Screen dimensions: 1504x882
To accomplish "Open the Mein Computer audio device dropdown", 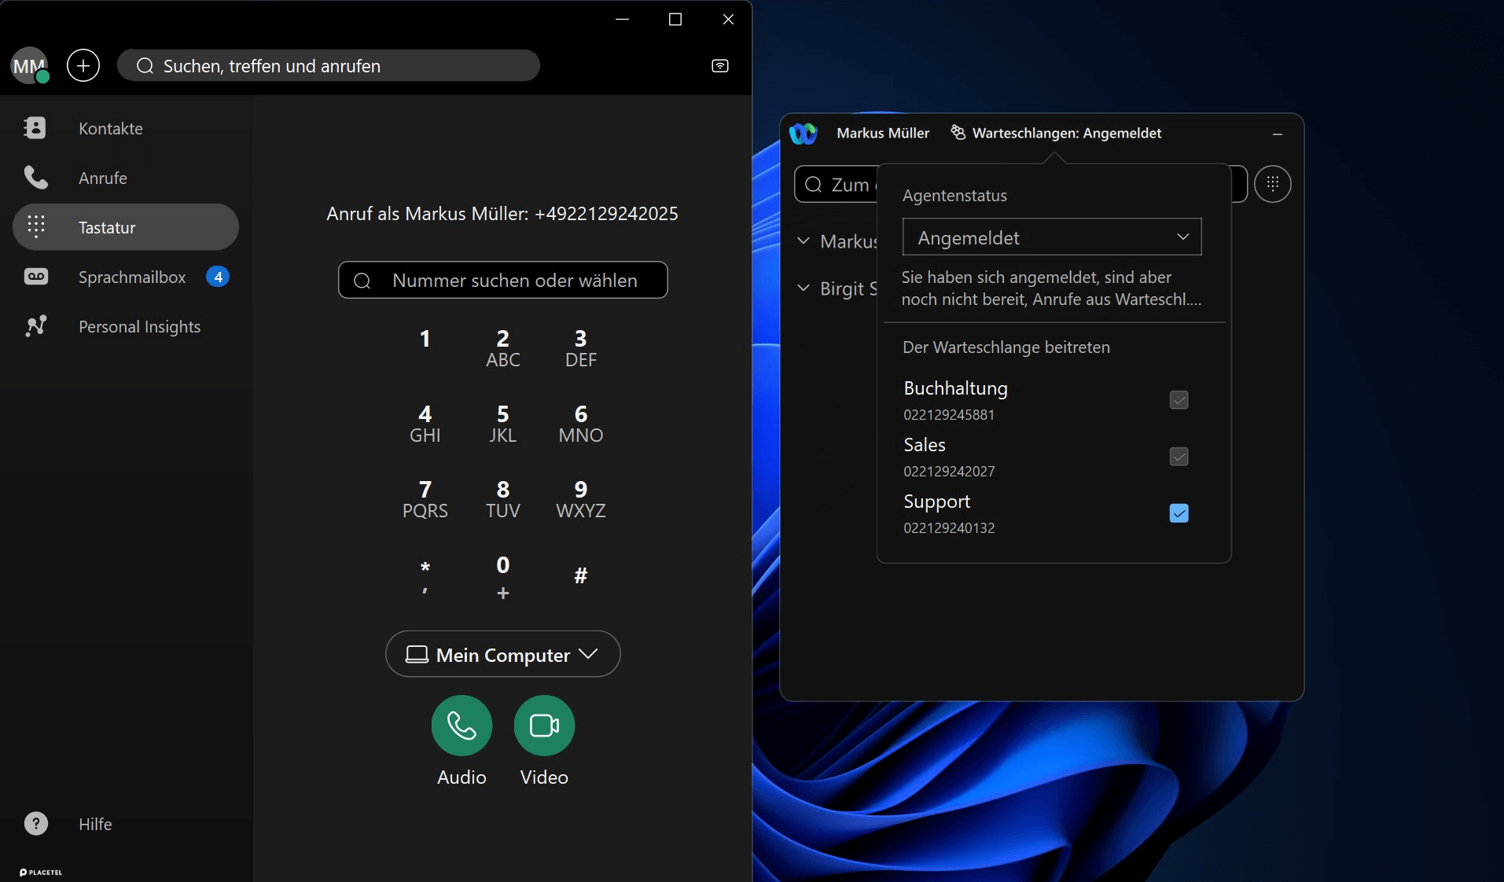I will click(502, 654).
